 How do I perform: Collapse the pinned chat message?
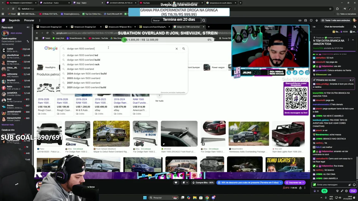[x=353, y=40]
